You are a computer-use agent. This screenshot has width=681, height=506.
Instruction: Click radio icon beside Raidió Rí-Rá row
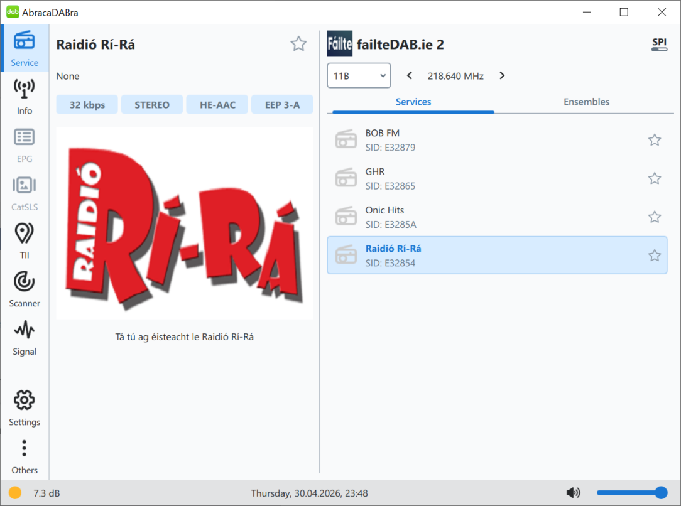[346, 255]
